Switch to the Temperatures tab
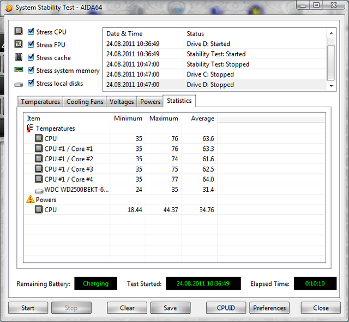The height and width of the screenshot is (322, 349). (40, 102)
